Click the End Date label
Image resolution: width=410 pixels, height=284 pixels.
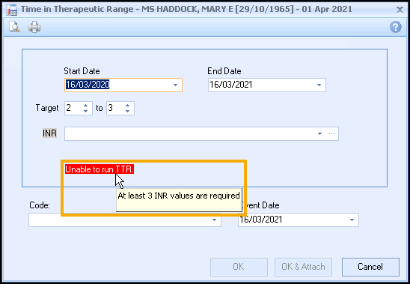(x=224, y=71)
